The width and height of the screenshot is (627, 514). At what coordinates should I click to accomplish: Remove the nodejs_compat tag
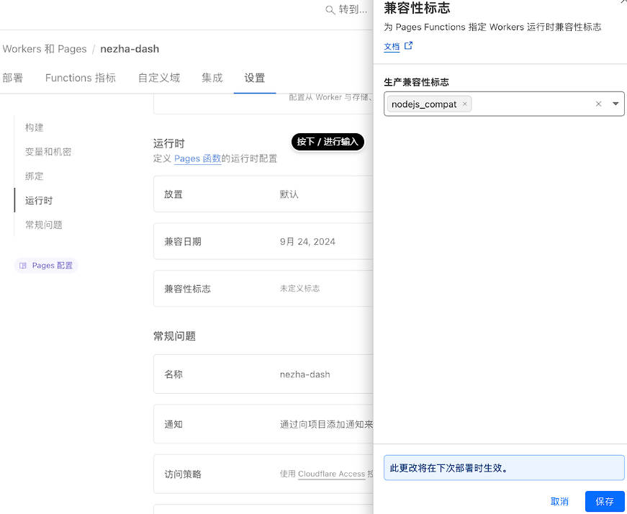click(x=464, y=104)
